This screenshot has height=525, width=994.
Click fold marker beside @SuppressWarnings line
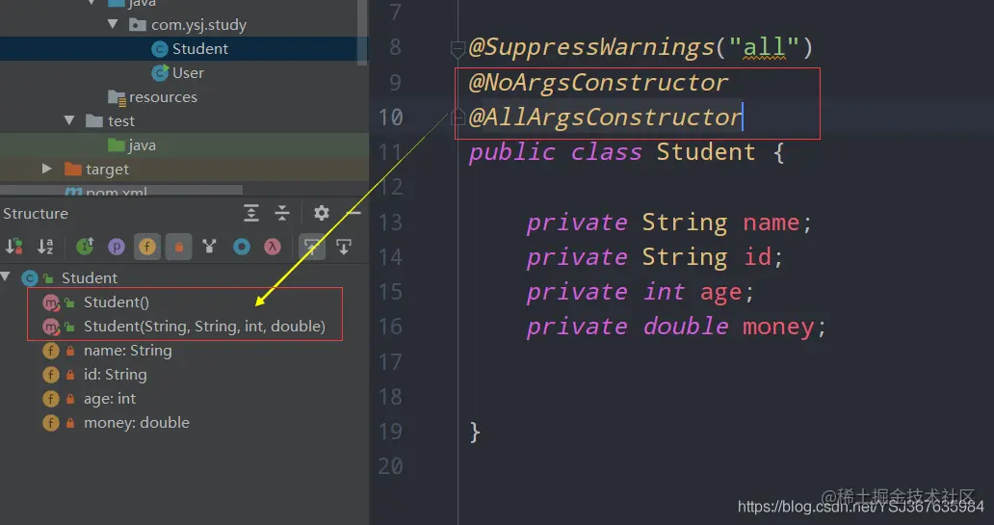pyautogui.click(x=458, y=48)
